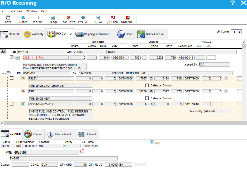This screenshot has height=170, width=247.
Task: Enable Calendar Control under TIME SINCE NEW
Action: point(147,98)
